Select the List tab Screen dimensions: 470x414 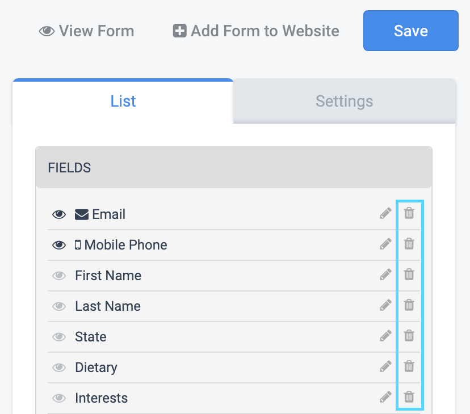(x=123, y=101)
